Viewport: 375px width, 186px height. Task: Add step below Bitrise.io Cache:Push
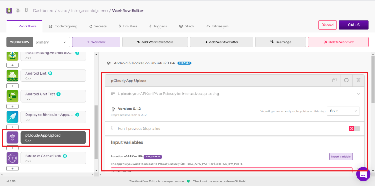(12, 168)
